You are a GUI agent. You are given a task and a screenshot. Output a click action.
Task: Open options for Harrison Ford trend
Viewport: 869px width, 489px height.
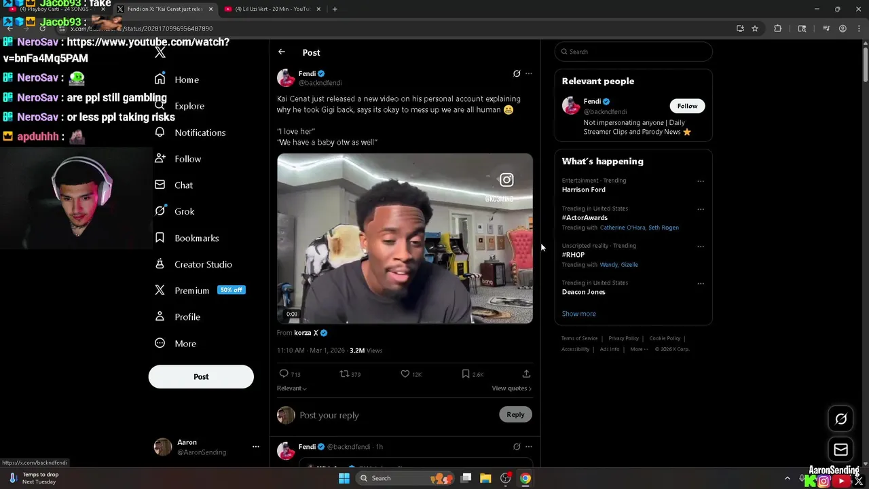coord(701,181)
